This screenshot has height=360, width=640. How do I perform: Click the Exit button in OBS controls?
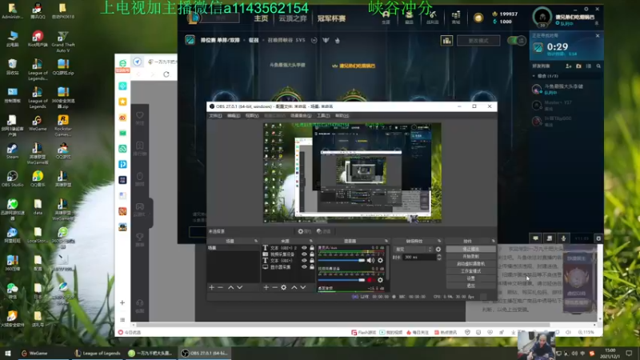point(470,286)
